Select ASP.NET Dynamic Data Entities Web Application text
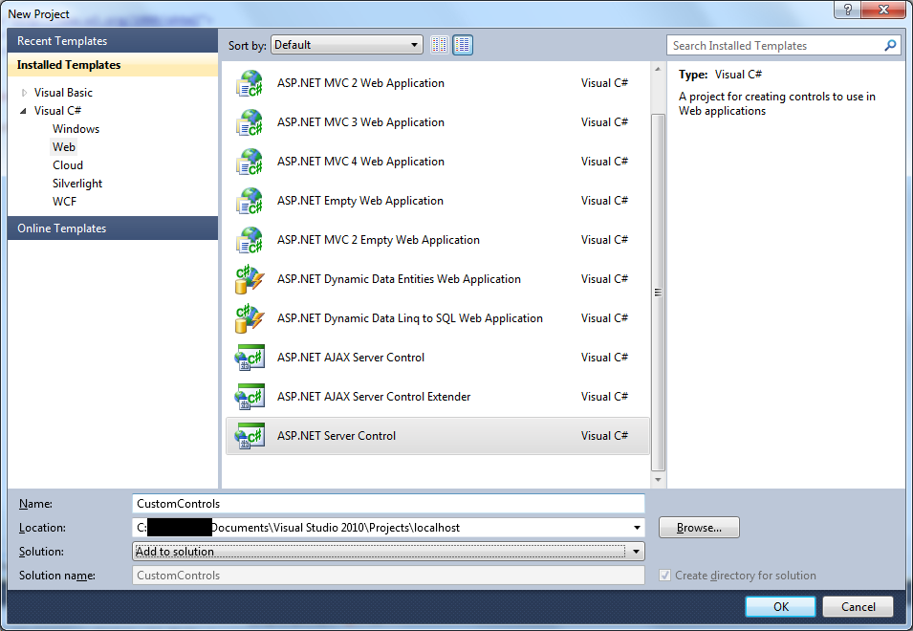The width and height of the screenshot is (913, 631). [399, 279]
